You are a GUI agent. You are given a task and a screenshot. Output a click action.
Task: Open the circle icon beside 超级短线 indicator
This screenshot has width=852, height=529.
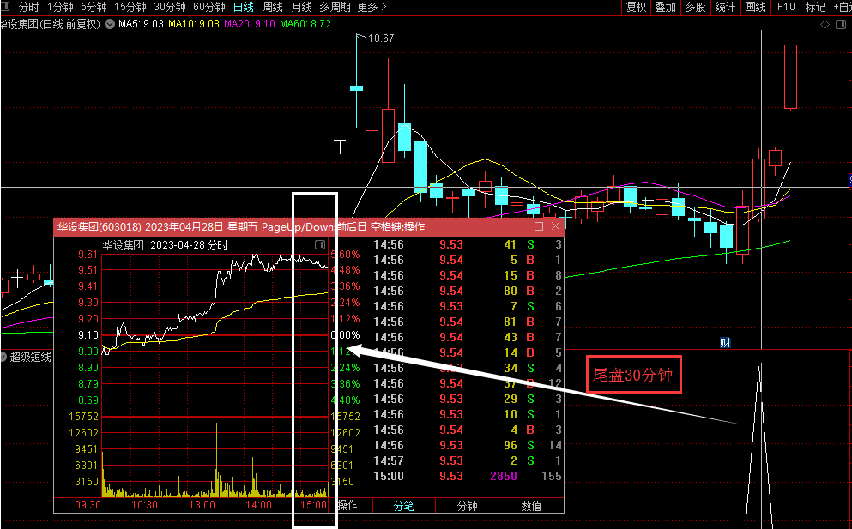[3, 357]
